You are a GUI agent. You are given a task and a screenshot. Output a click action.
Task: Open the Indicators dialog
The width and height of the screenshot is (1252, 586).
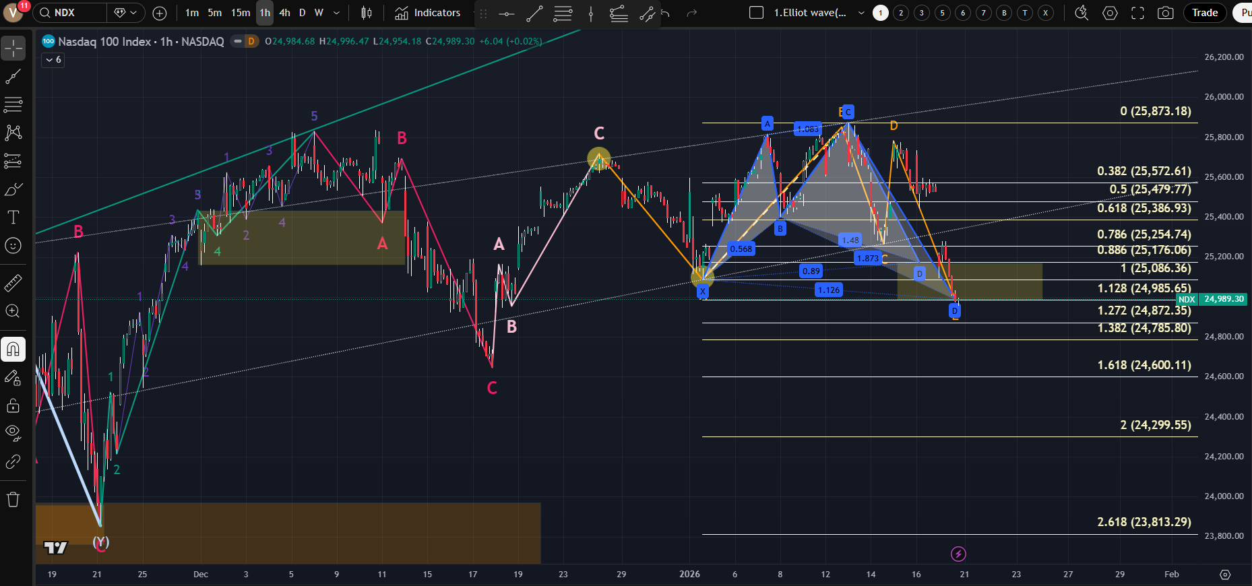tap(428, 13)
